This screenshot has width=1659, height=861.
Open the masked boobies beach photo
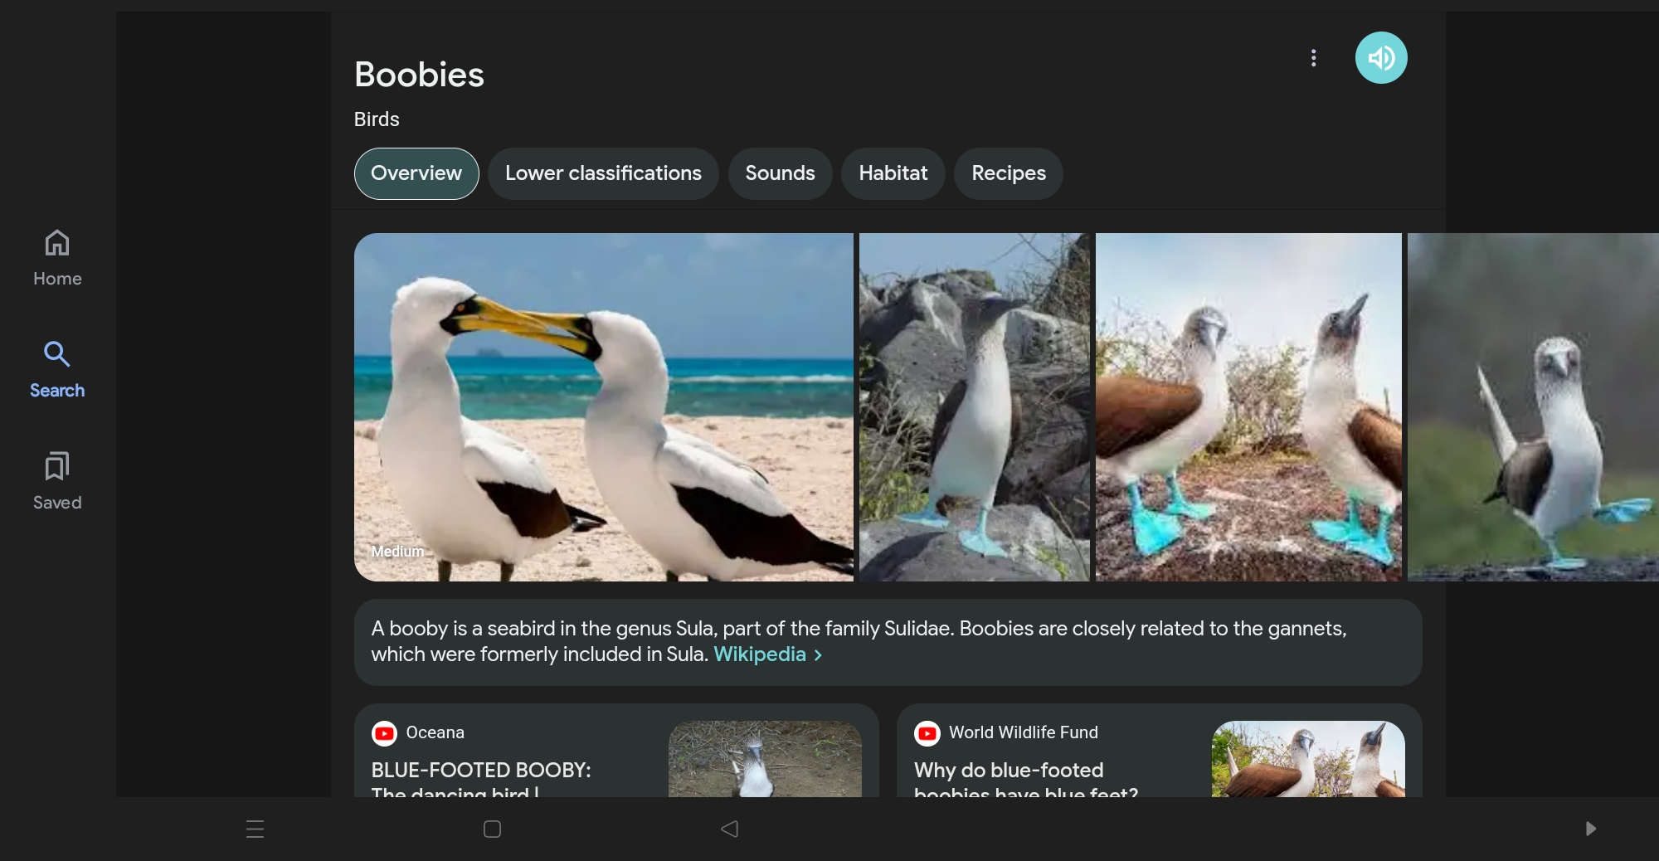pos(603,406)
